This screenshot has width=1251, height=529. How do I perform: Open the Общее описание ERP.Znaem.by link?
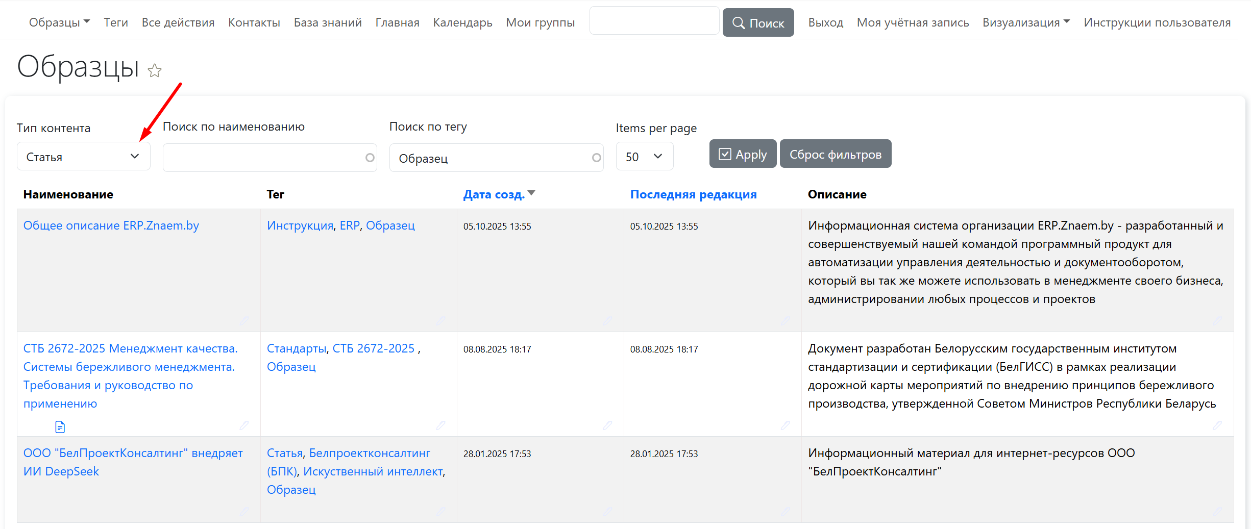tap(111, 225)
